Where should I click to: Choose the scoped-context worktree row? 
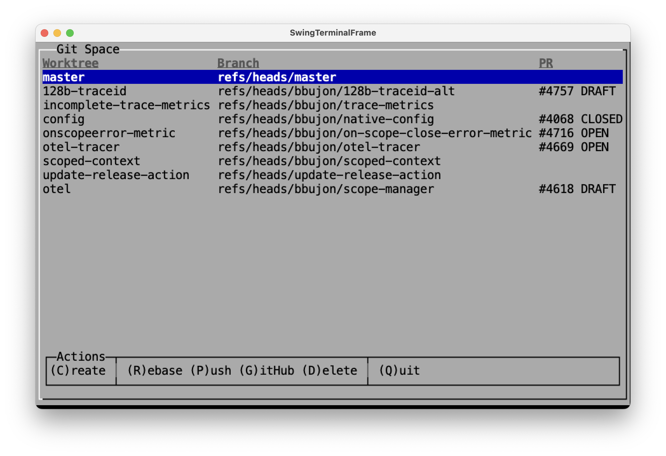92,161
